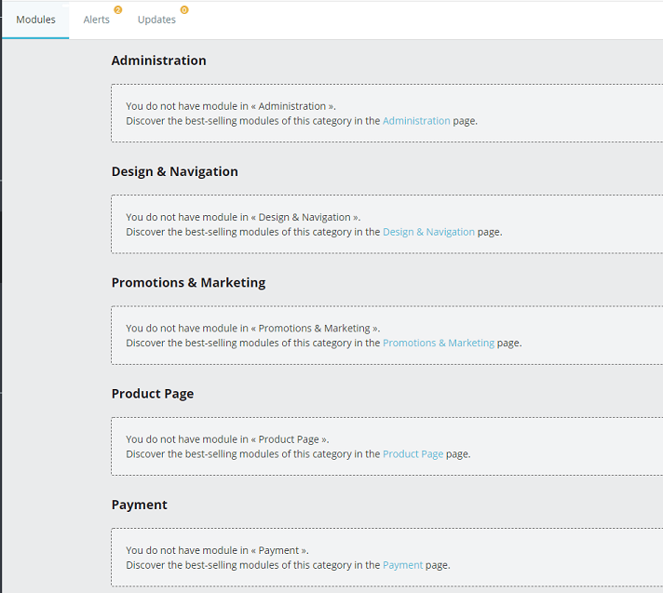Viewport: 663px width, 593px height.
Task: Go to the Product Page link
Action: (413, 454)
